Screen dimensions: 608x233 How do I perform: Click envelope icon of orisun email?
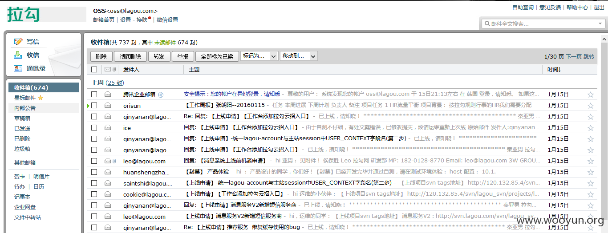(108, 105)
